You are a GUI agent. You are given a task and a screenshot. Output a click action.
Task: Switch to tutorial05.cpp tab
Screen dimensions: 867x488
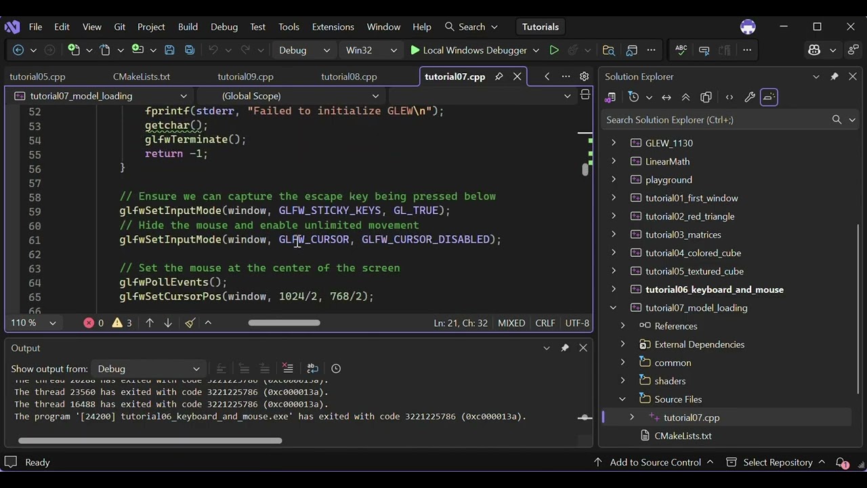(x=37, y=77)
